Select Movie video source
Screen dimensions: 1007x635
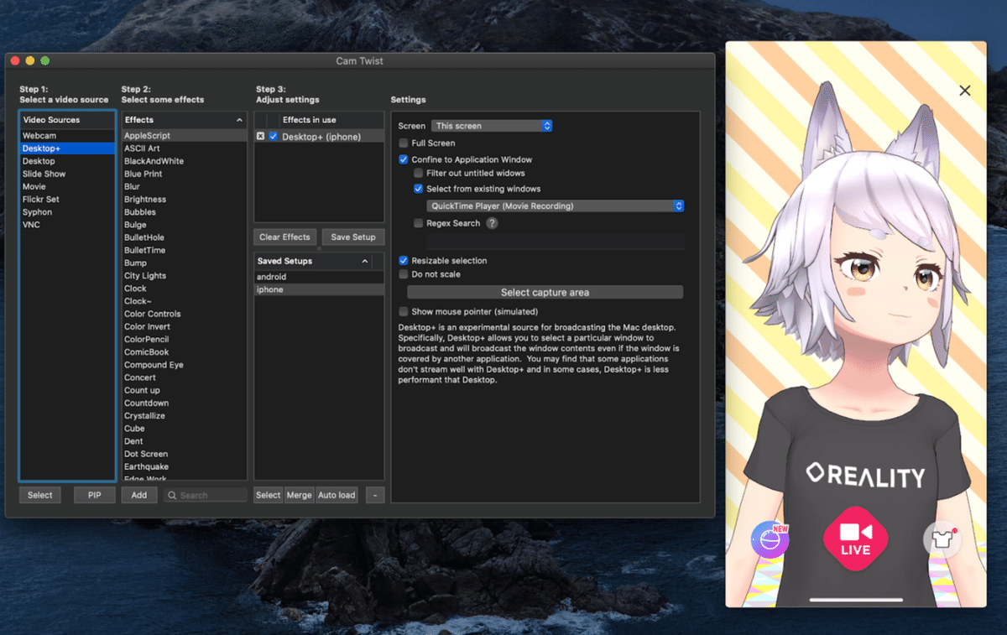pyautogui.click(x=67, y=187)
